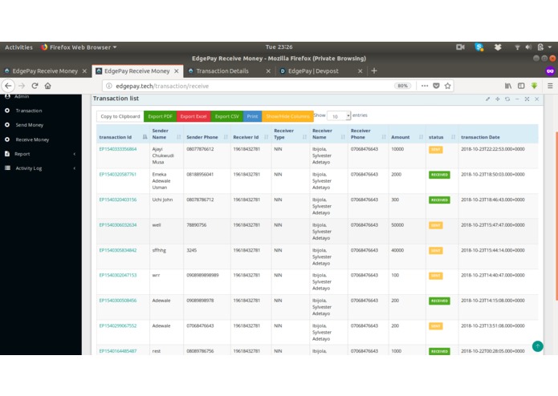
Task: Sort table by Receiver Id column
Action: tap(250, 137)
